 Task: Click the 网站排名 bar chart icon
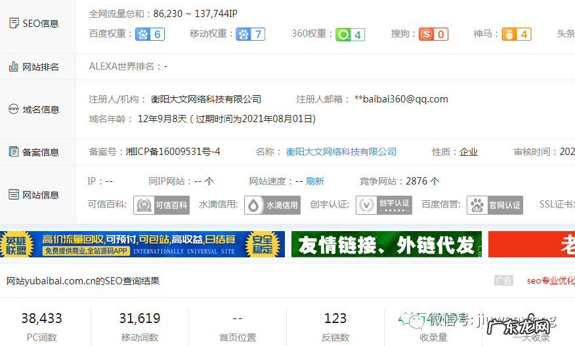click(x=14, y=66)
